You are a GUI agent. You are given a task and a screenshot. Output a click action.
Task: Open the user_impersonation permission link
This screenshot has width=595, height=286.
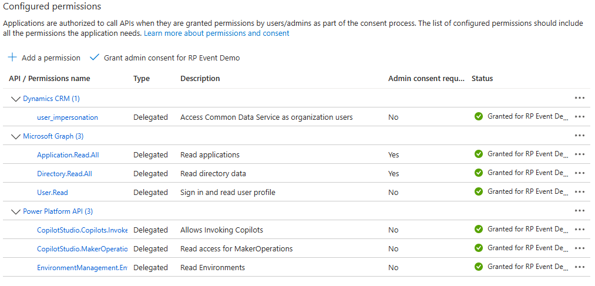[x=68, y=117]
